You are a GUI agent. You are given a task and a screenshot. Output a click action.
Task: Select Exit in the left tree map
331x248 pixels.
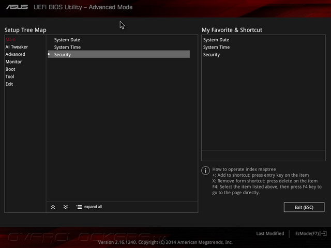pos(9,84)
